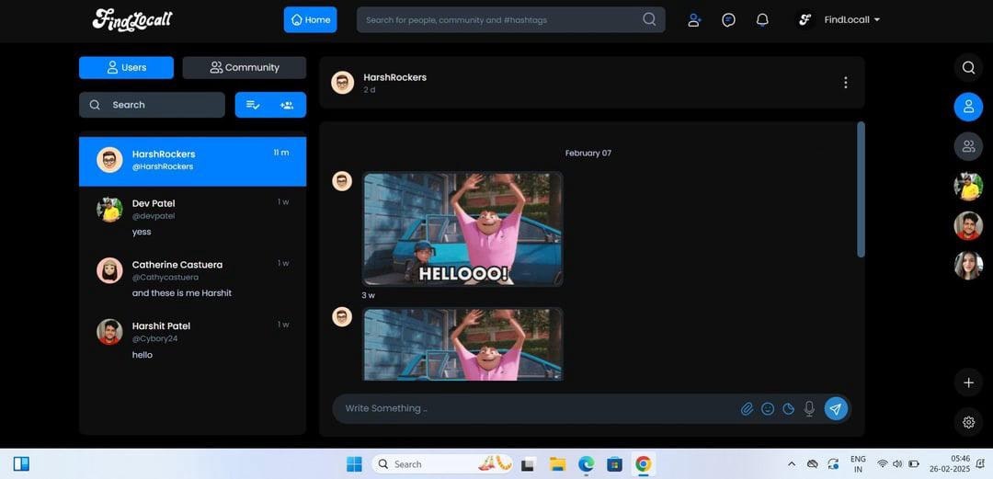Open the Harshit Patel conversation

coord(192,340)
